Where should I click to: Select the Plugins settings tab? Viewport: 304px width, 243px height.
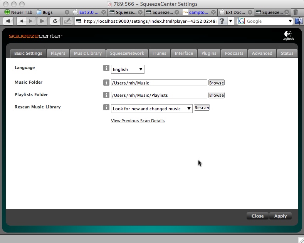click(x=209, y=53)
